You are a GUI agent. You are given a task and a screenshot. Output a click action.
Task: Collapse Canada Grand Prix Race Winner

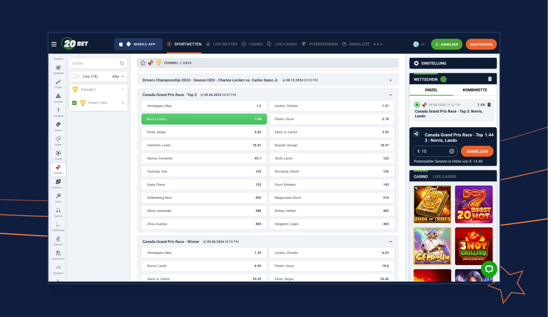click(391, 242)
